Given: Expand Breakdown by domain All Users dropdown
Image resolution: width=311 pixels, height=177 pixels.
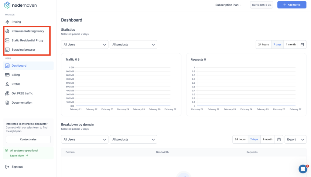Looking at the screenshot, I should click(x=85, y=139).
